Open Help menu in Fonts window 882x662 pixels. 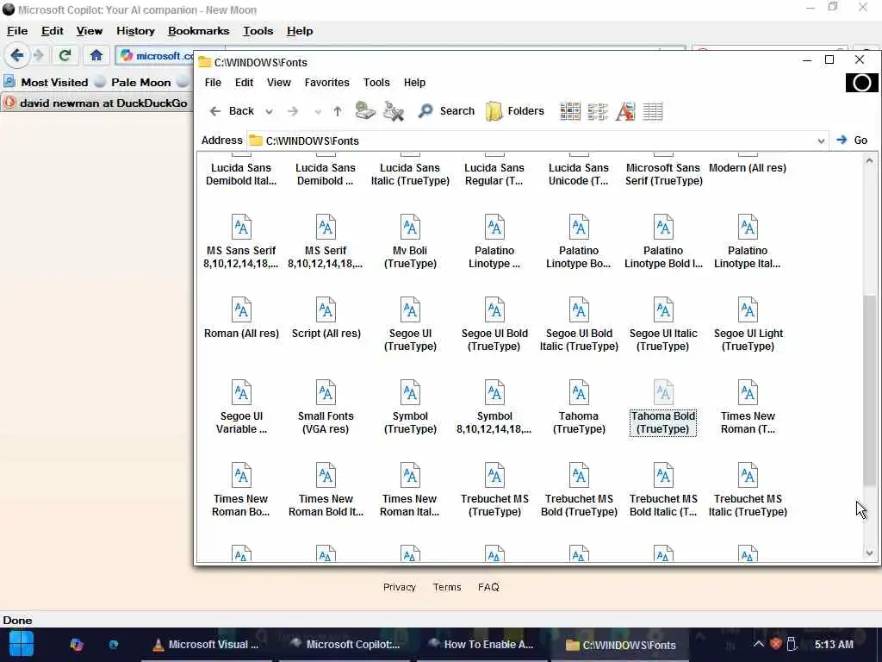(414, 82)
